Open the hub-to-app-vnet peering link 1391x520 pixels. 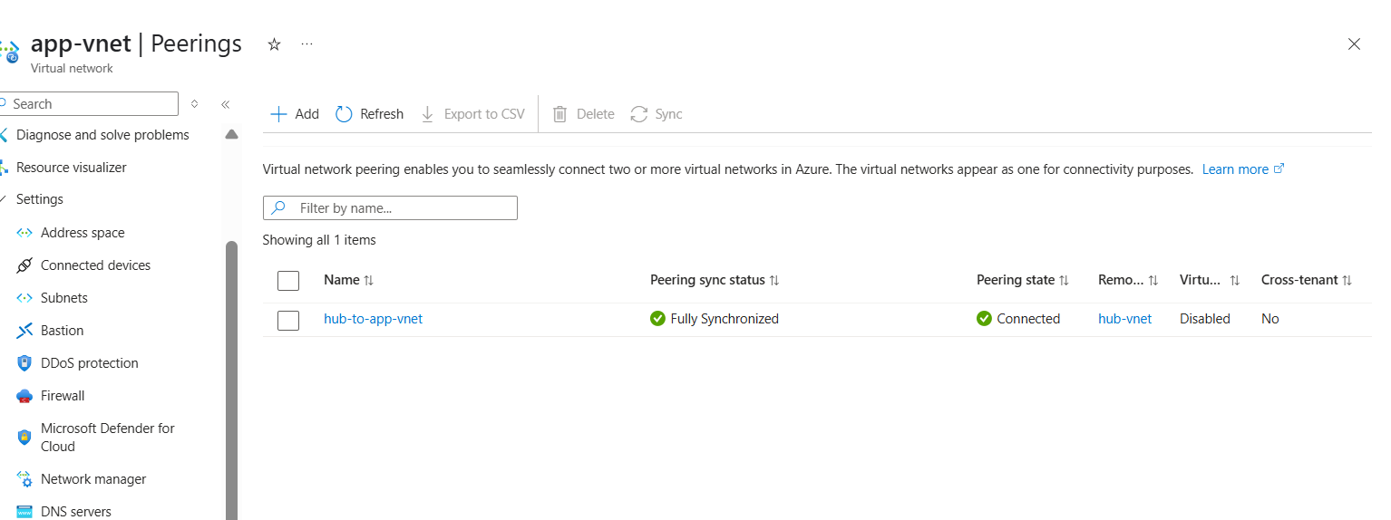[373, 319]
